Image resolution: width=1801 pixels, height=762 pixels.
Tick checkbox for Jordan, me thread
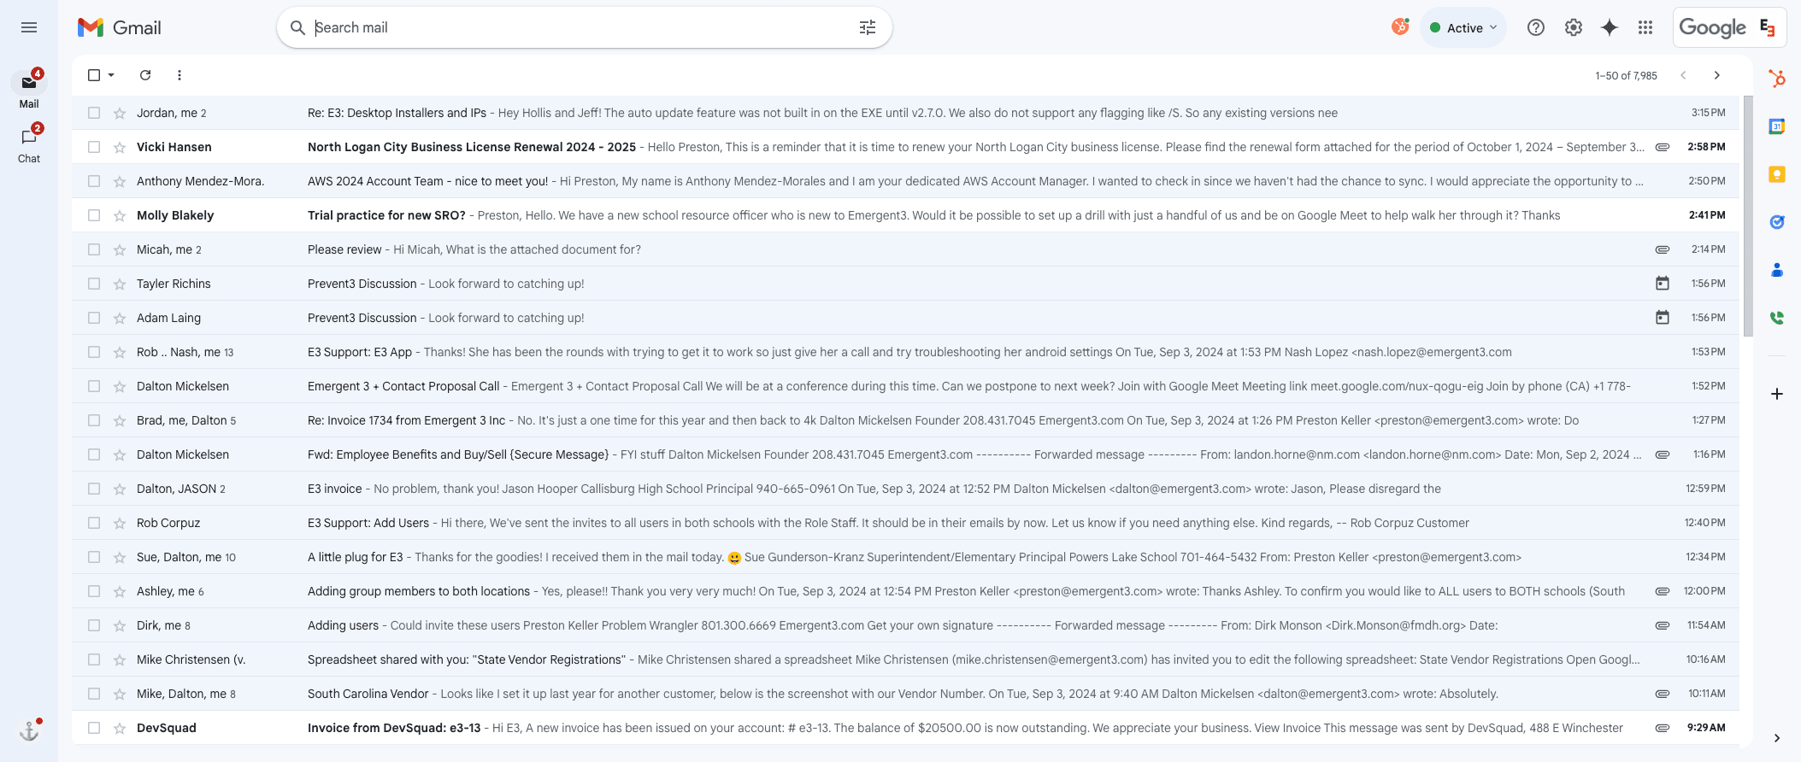click(x=94, y=113)
